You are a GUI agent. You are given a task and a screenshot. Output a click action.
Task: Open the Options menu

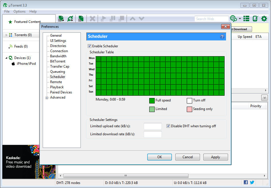(x=19, y=11)
